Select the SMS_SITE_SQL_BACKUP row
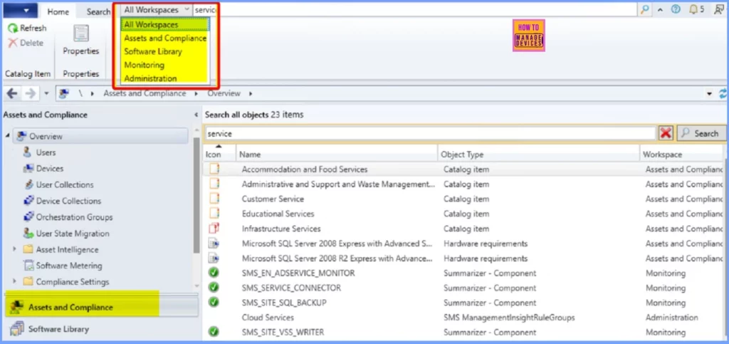729x344 pixels. click(x=463, y=303)
